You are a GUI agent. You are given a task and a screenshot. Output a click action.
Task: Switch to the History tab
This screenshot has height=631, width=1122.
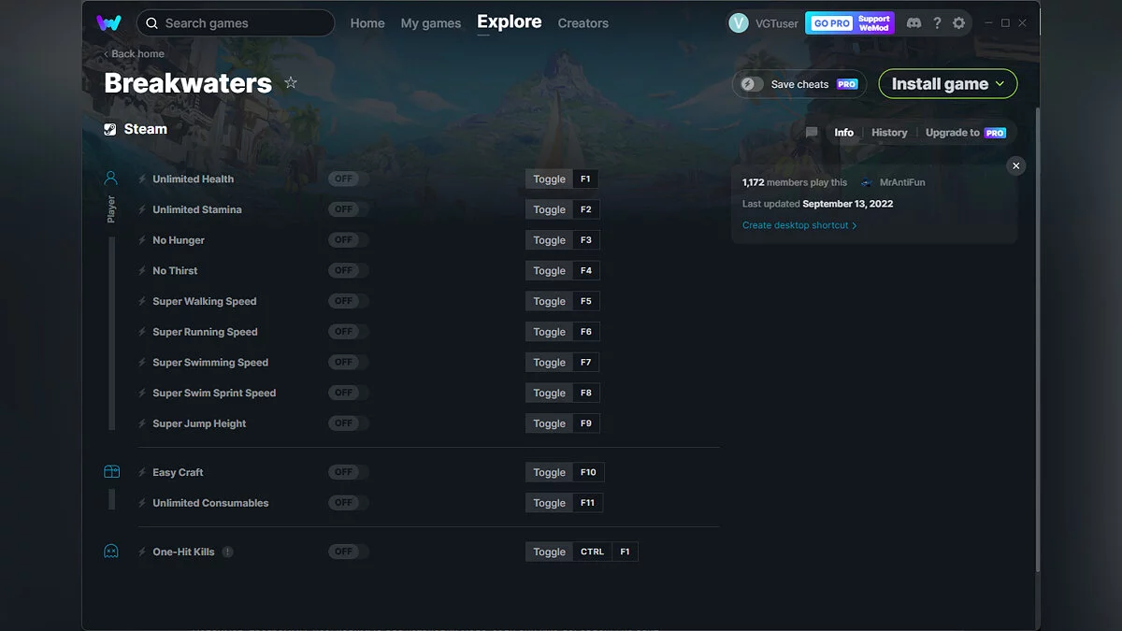889,133
